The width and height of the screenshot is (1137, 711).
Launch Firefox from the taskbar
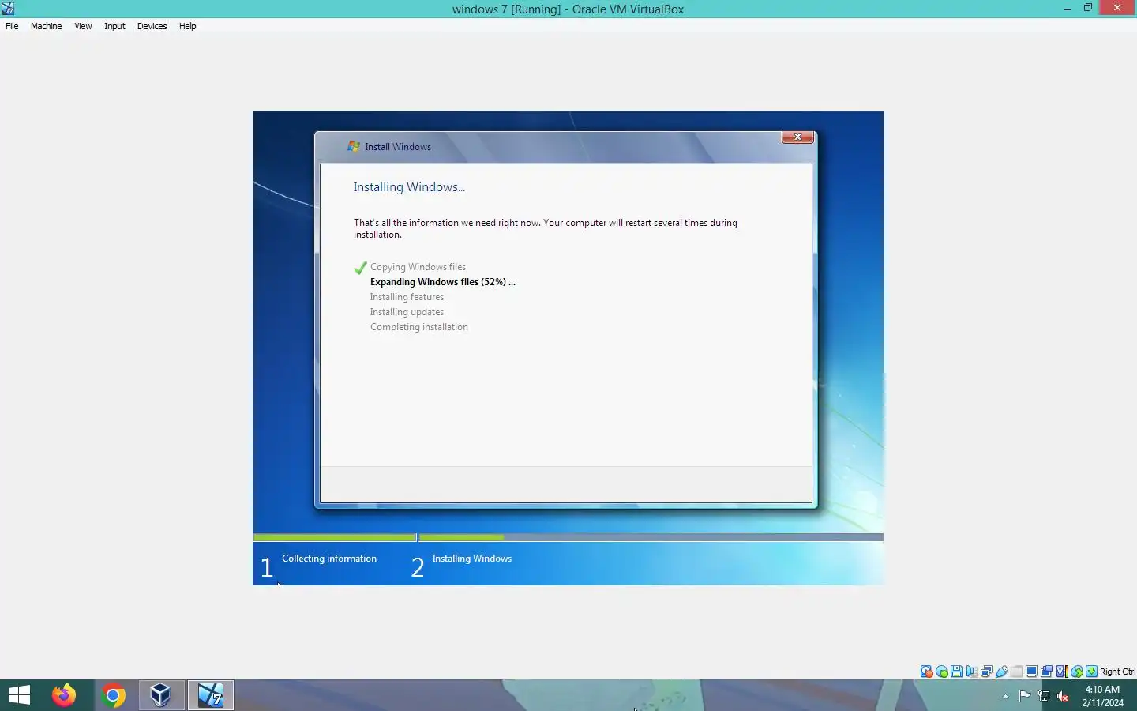(64, 695)
